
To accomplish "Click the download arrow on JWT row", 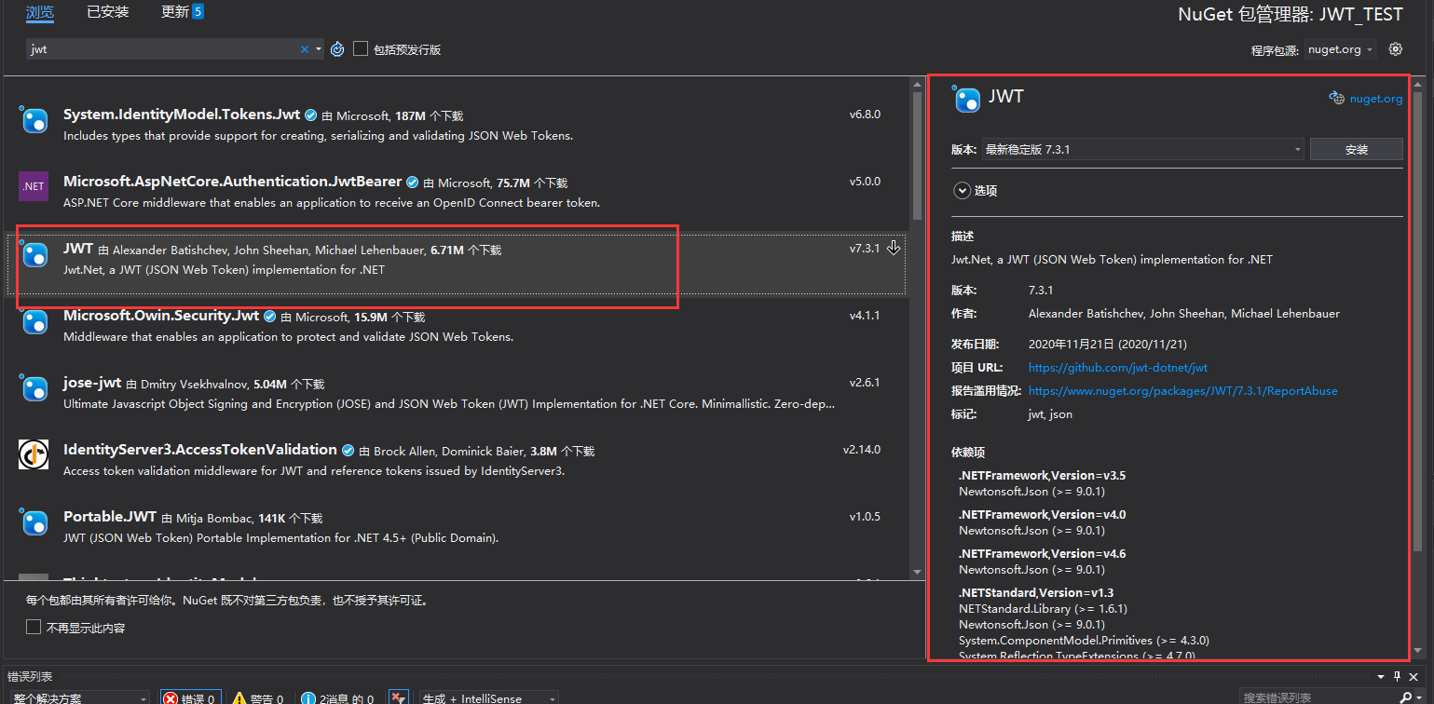I will pos(894,248).
